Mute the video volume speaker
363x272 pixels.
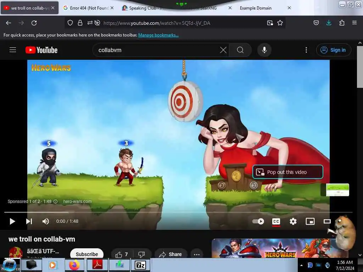pos(46,221)
